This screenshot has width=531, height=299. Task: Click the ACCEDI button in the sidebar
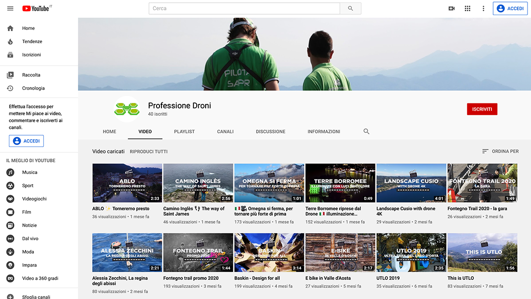(x=26, y=141)
